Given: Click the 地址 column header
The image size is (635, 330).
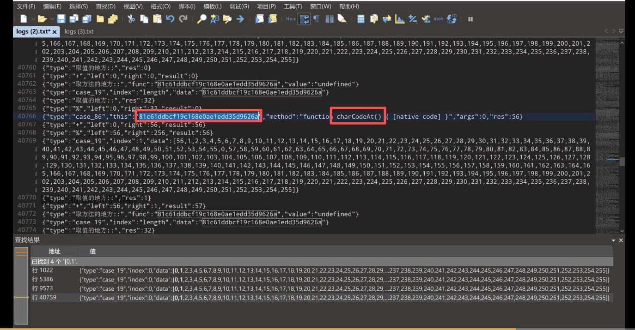Looking at the screenshot, I should (55, 251).
